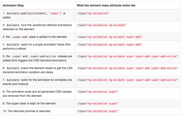Click the class="my-animation super" code in step 8 row

click(x=98, y=92)
